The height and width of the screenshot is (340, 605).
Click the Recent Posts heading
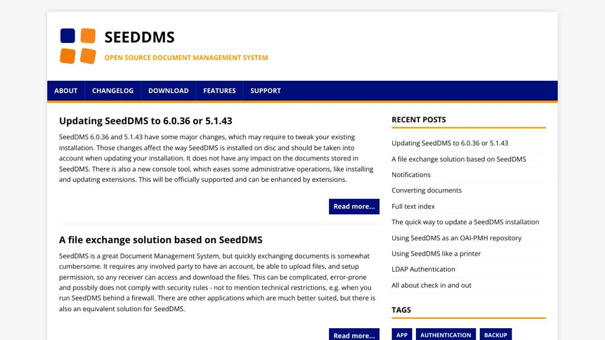pos(419,119)
